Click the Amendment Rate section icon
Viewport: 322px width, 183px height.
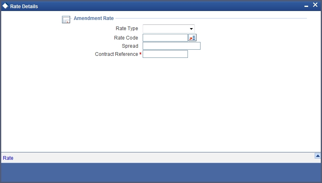coord(66,20)
